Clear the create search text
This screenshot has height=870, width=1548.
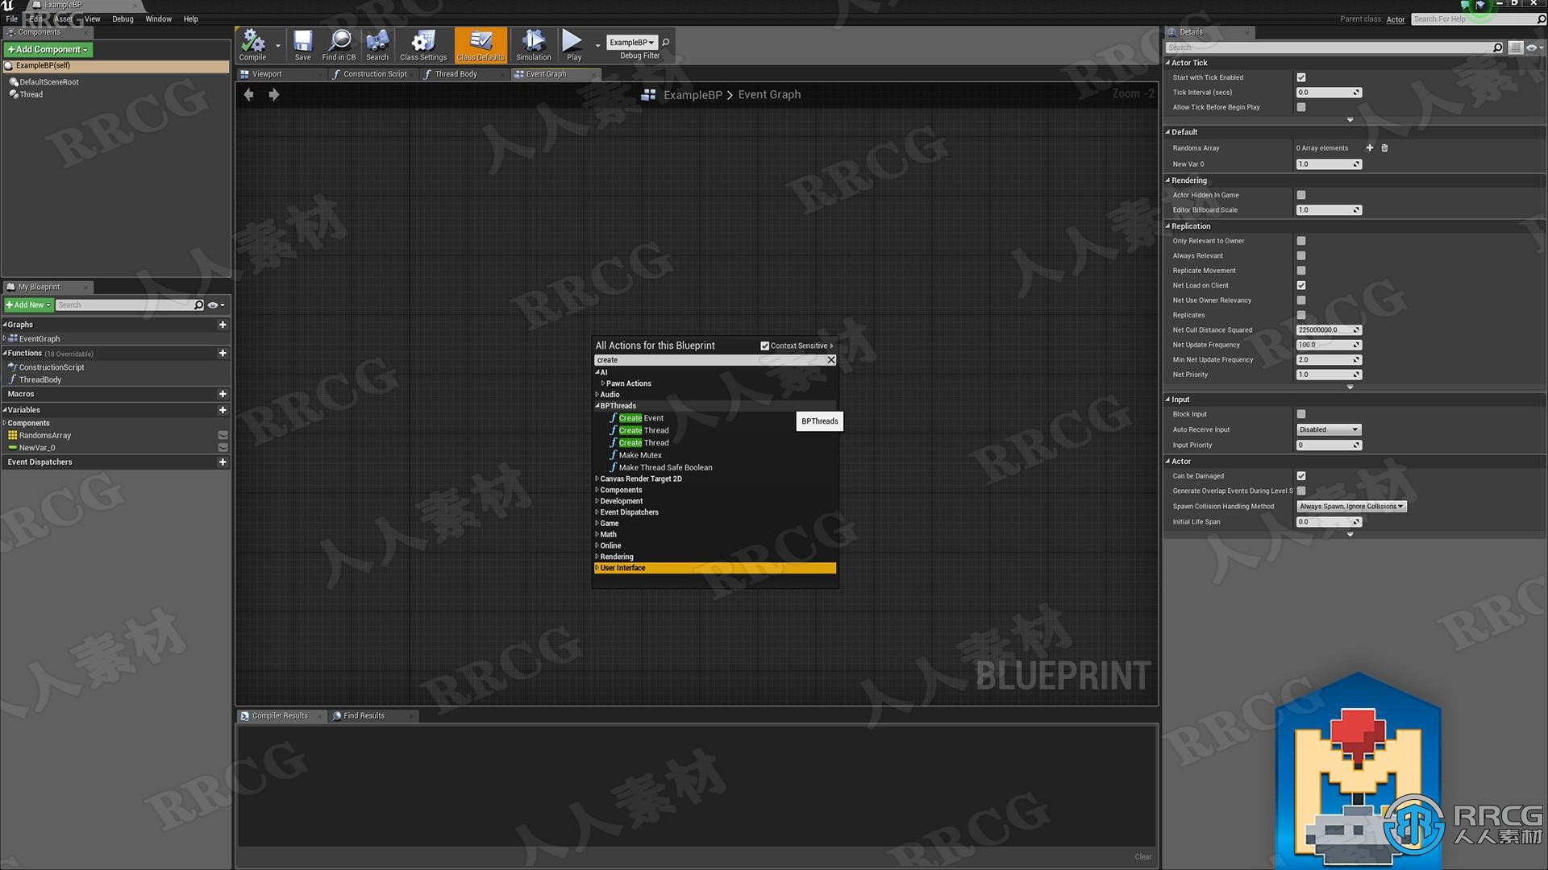point(831,360)
